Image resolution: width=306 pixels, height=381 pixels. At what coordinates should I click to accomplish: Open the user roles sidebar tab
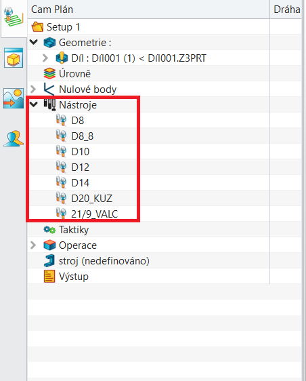click(14, 139)
